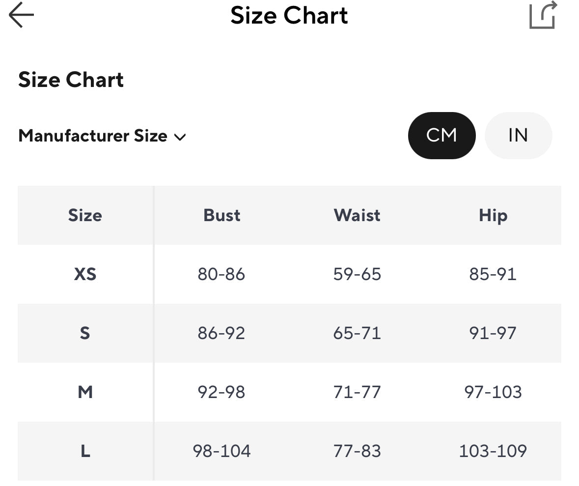Screen dimensions: 579x486
Task: Tap the Size Chart section heading
Action: [x=71, y=80]
